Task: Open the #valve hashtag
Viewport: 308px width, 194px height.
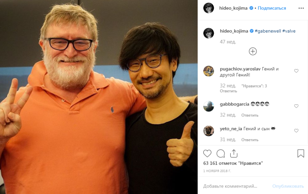Action: click(x=289, y=31)
